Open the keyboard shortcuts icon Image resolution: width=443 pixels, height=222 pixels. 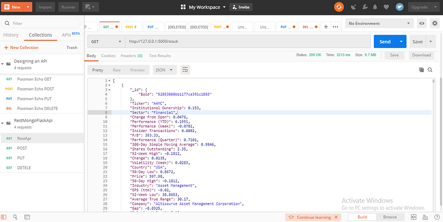pos(425,217)
